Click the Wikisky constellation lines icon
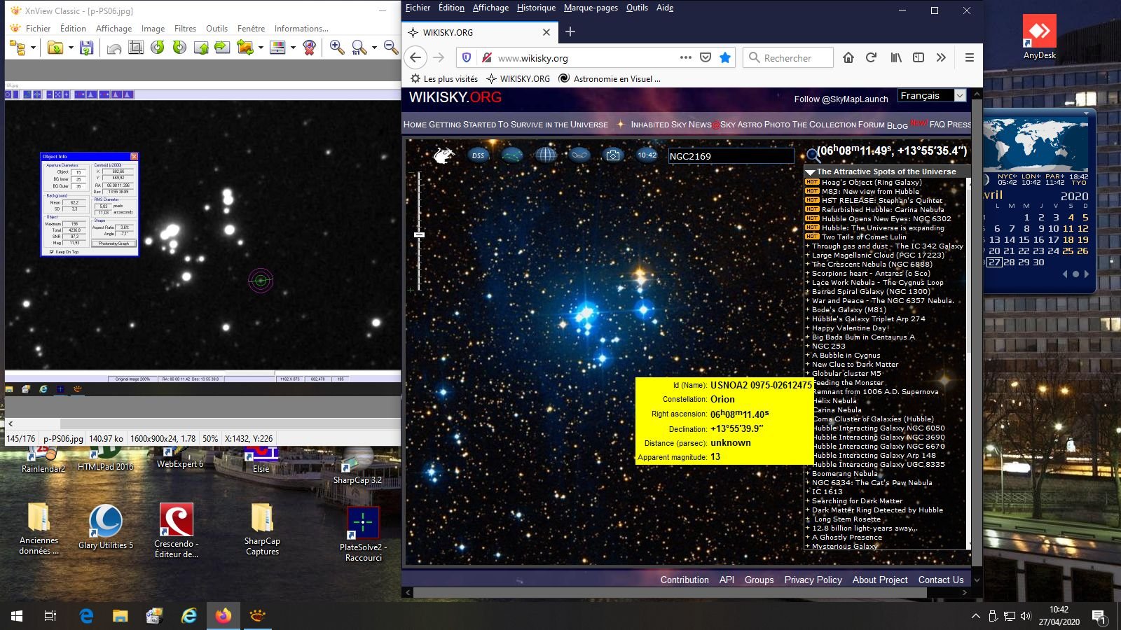The width and height of the screenshot is (1121, 630). pyautogui.click(x=512, y=155)
